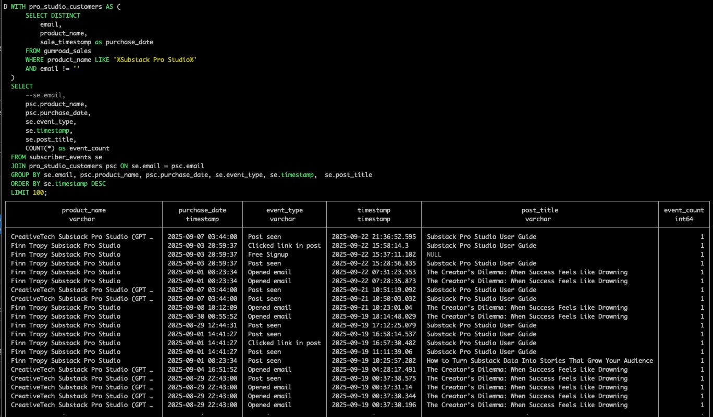Screen dimensions: 713x417
Task: Click the "AND email != ''" line
Action: [53, 69]
